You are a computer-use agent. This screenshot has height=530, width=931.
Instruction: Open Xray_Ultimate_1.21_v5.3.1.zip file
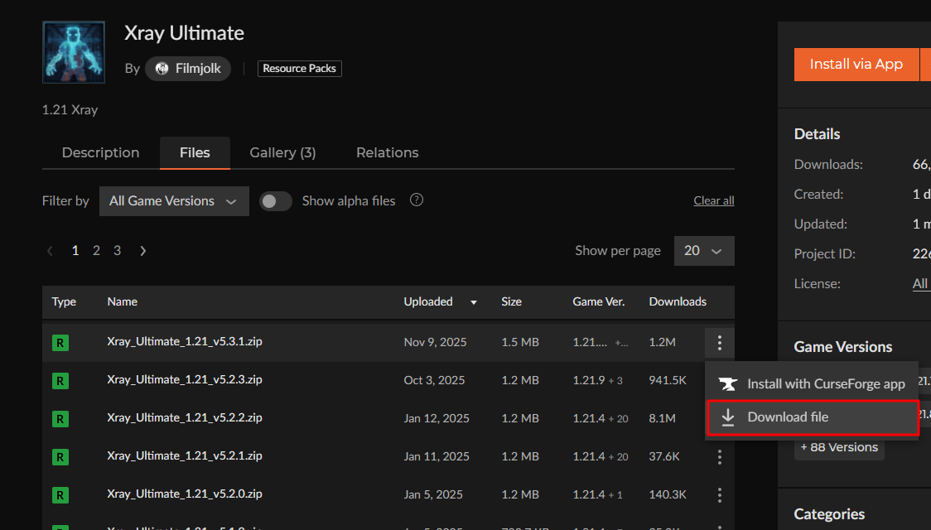185,342
